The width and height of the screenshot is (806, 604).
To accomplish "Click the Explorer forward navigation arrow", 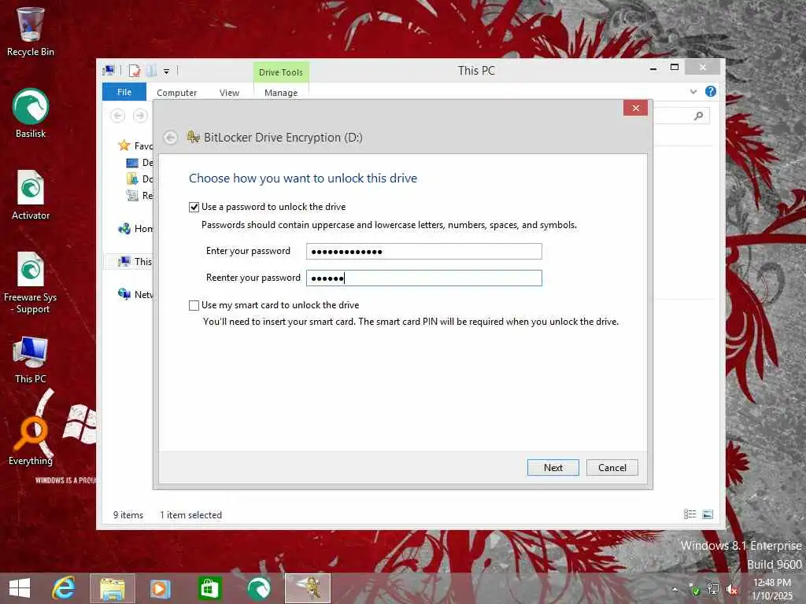I will click(140, 116).
